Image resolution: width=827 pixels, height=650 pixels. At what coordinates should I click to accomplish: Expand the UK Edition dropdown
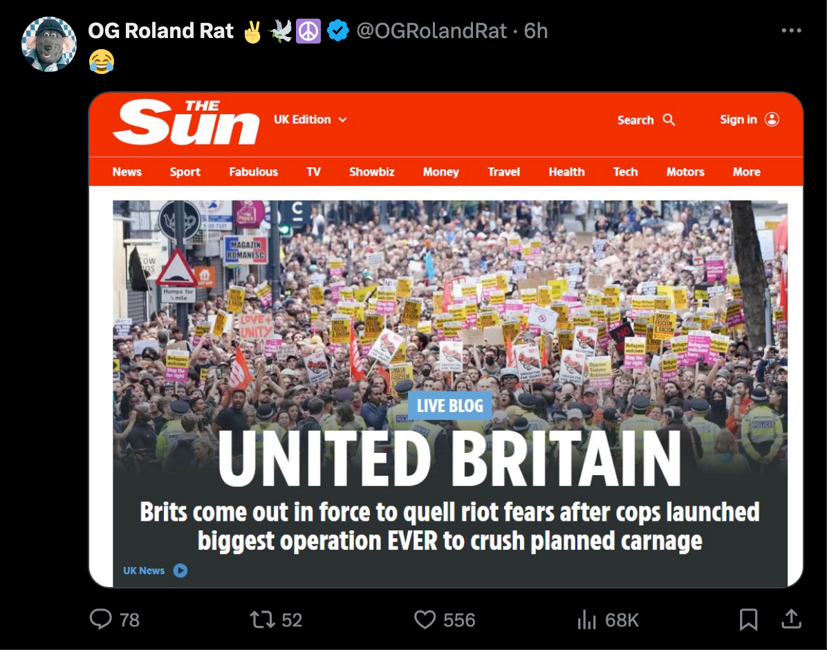pyautogui.click(x=310, y=120)
